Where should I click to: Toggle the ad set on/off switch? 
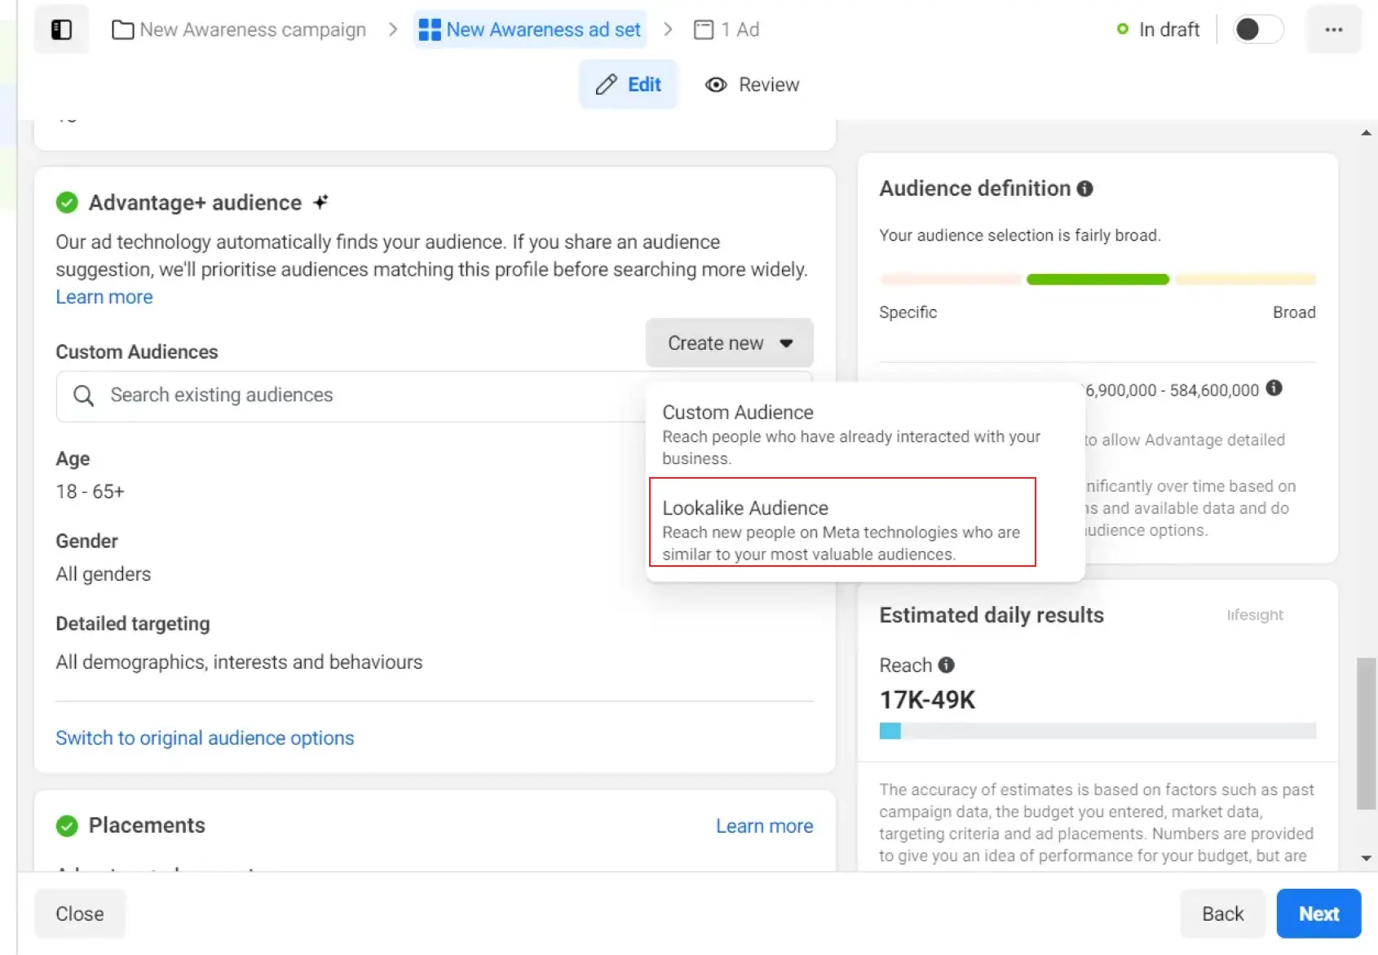click(x=1258, y=30)
